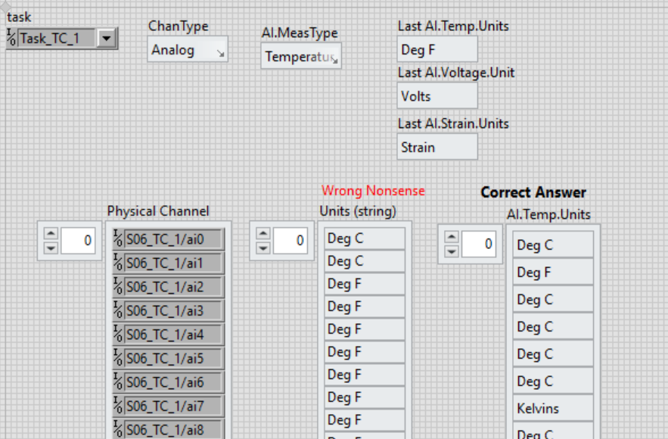Select the S06_TC_1/ai1 physical channel entry

coord(173,263)
